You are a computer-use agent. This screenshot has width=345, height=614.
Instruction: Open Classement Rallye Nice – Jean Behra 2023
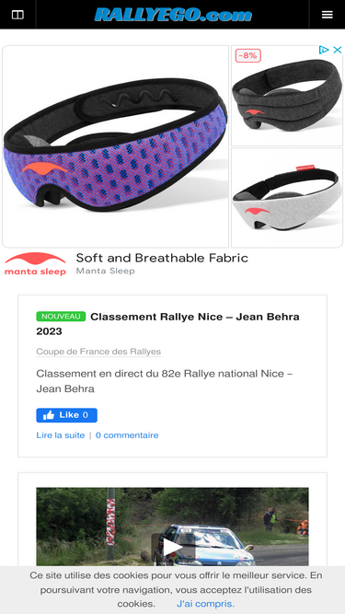[x=167, y=324]
